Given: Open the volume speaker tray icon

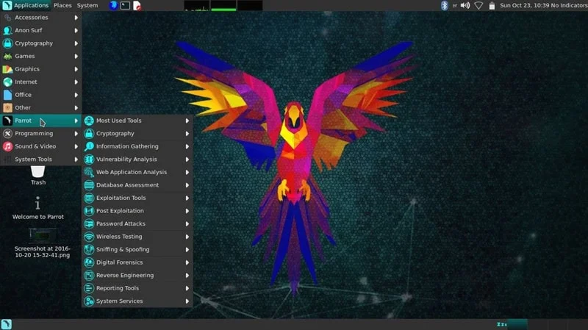Looking at the screenshot, I should [465, 5].
